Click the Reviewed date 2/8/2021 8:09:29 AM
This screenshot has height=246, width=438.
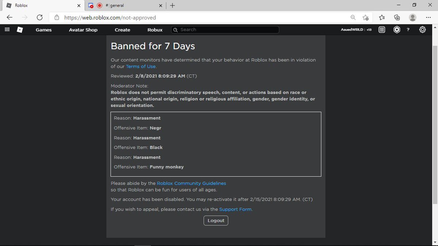160,76
